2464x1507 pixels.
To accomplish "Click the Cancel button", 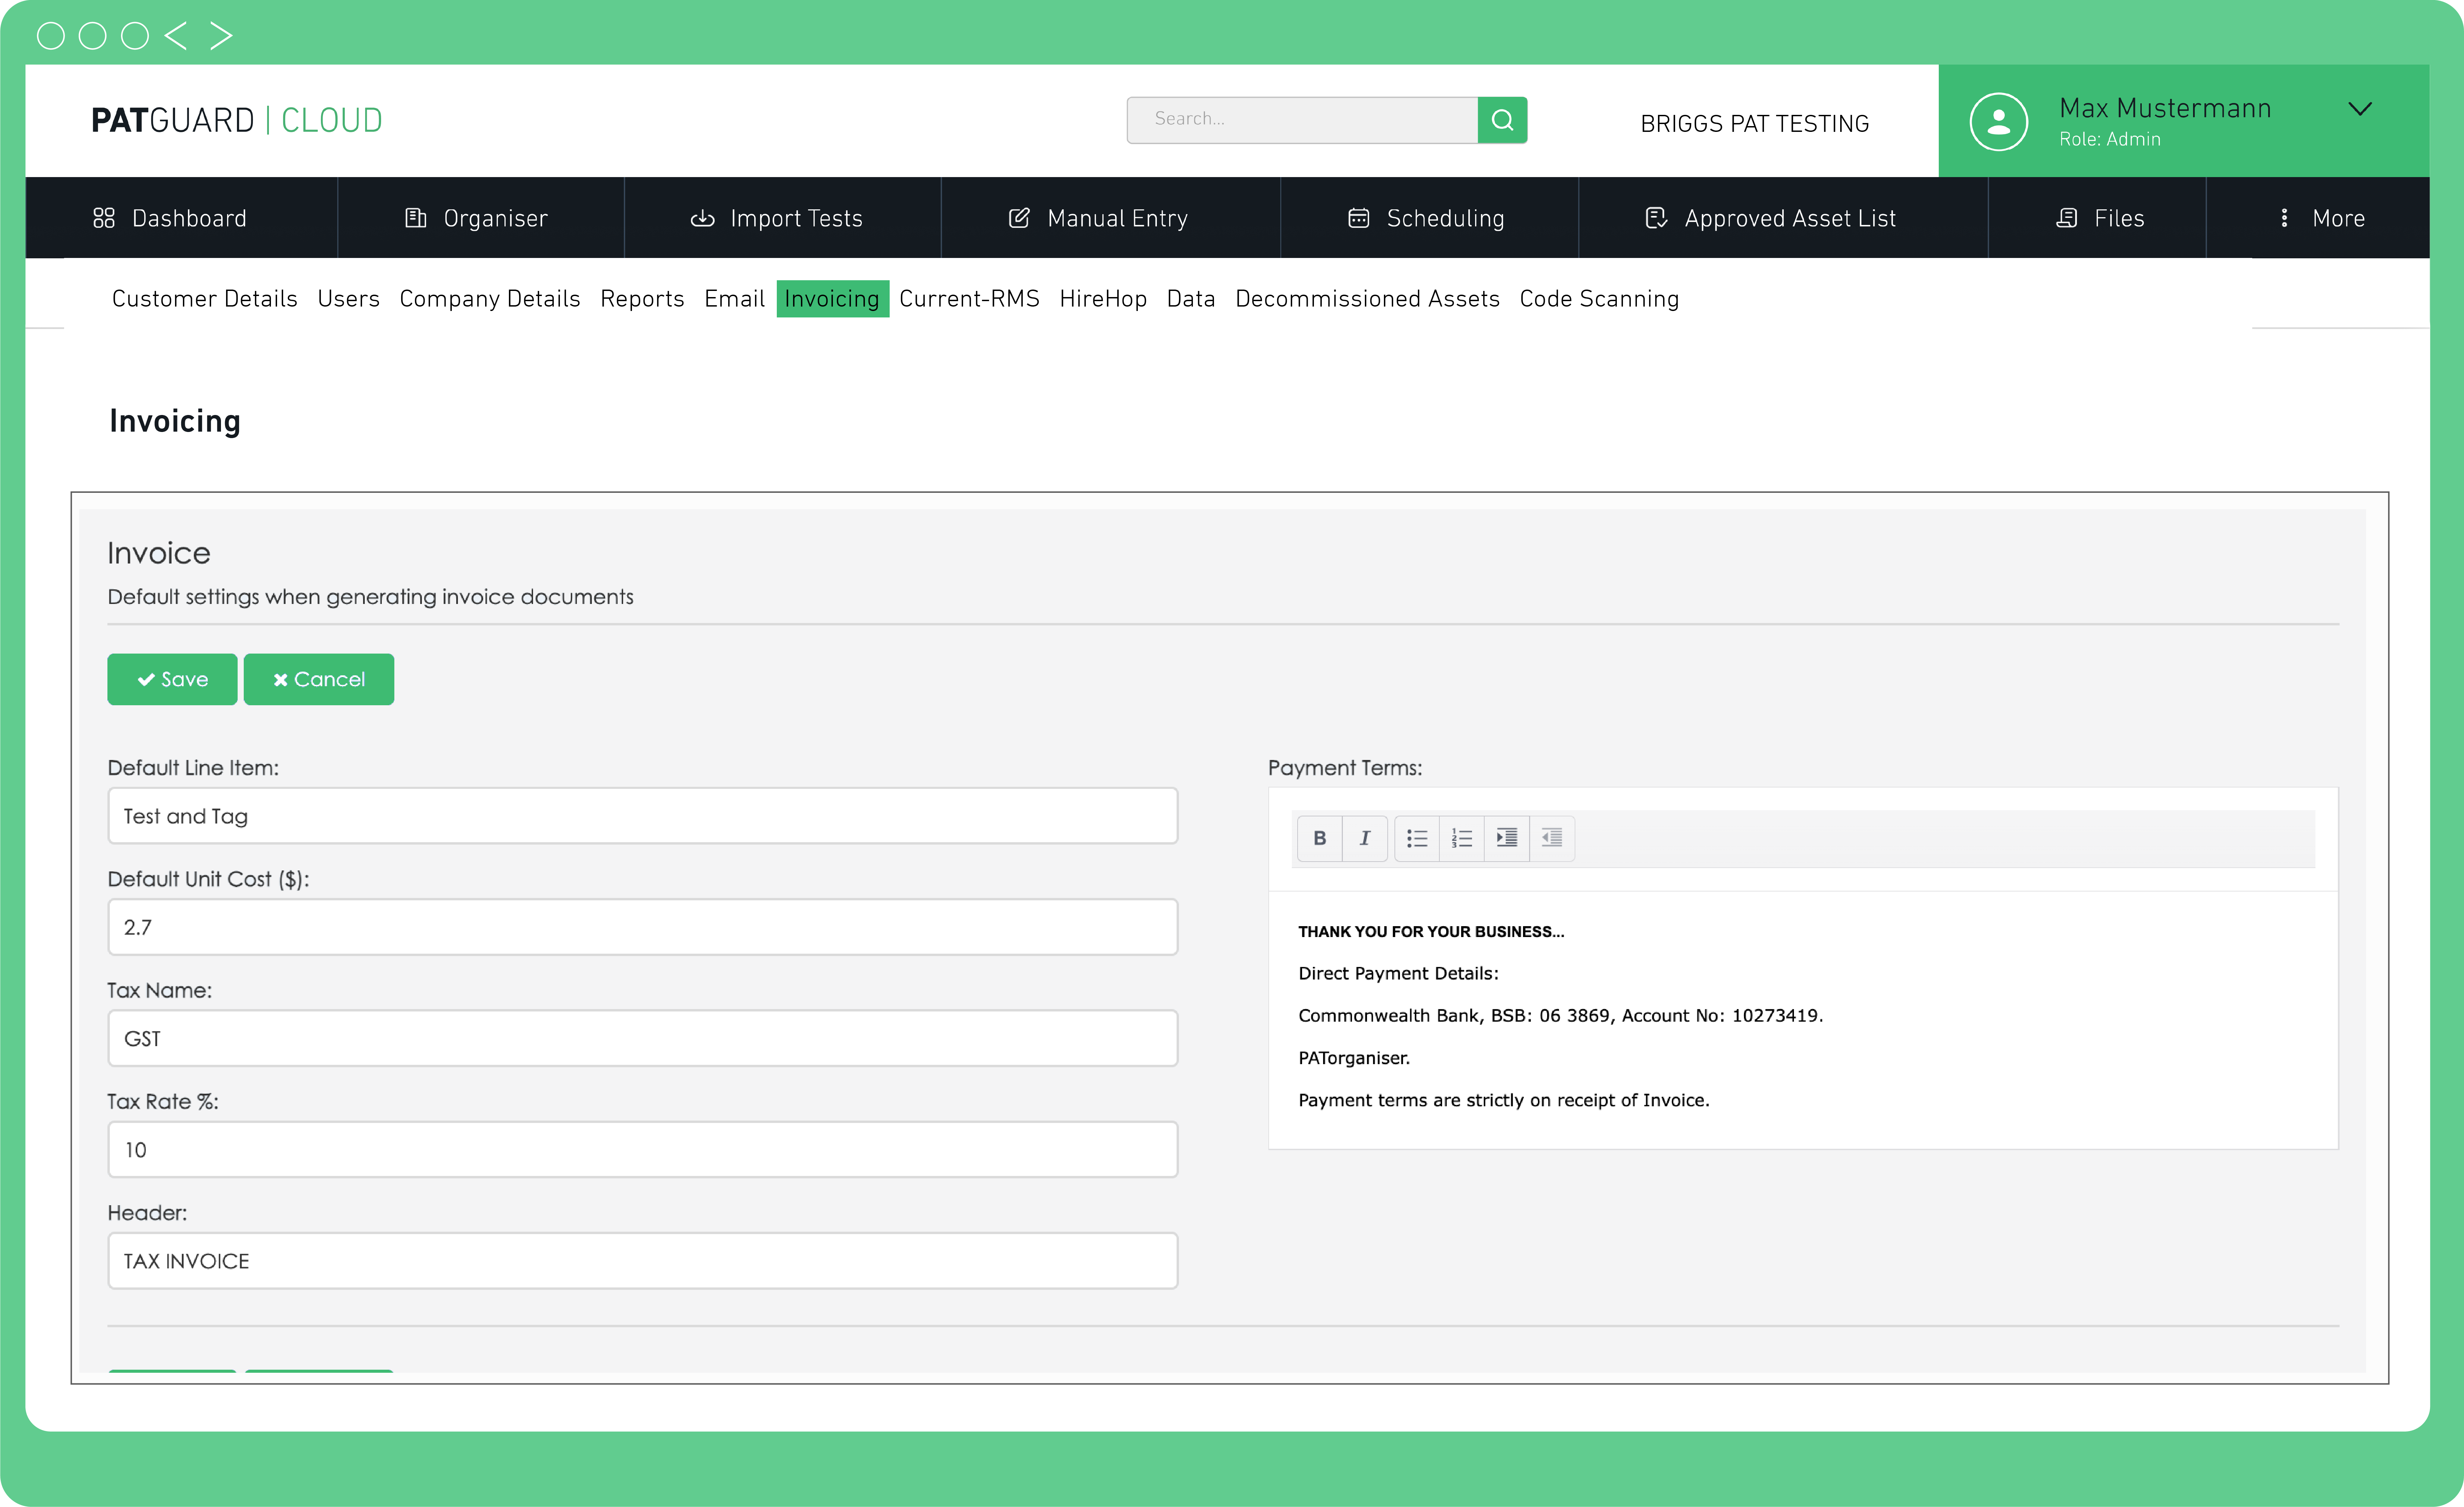I will [x=319, y=679].
